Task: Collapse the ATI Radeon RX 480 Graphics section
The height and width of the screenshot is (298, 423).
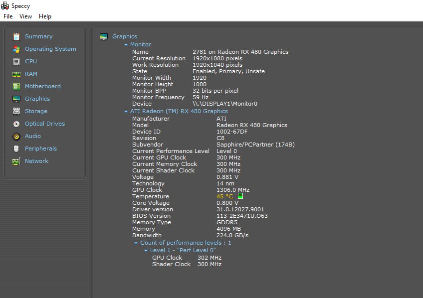Action: (126, 112)
